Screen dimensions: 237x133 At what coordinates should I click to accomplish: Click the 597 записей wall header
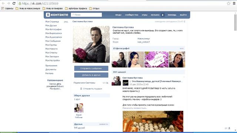148,72
